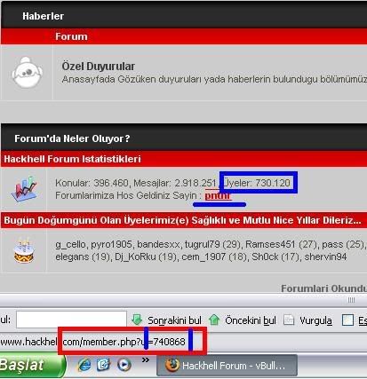Click the Vurgula highlight page icon
Viewport: 367px width, 379px height.
289,320
